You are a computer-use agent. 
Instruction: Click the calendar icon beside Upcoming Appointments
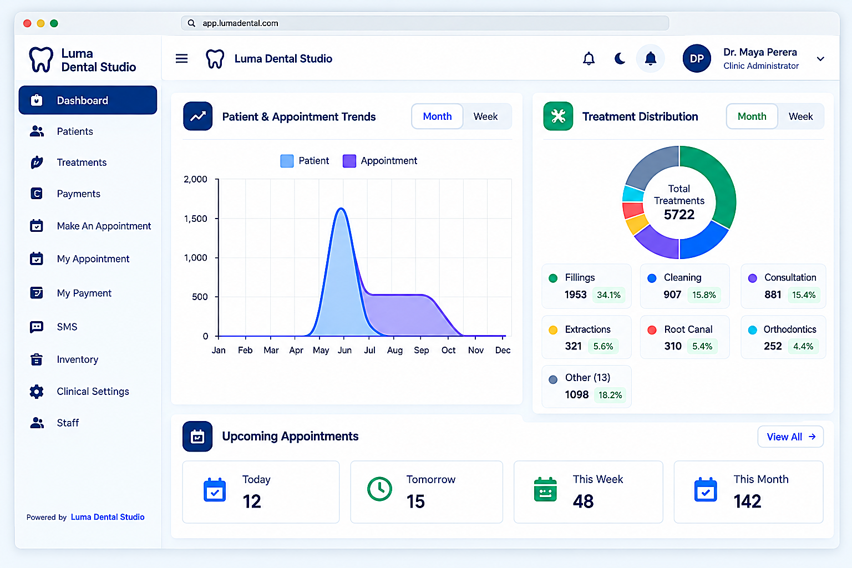[x=197, y=437]
